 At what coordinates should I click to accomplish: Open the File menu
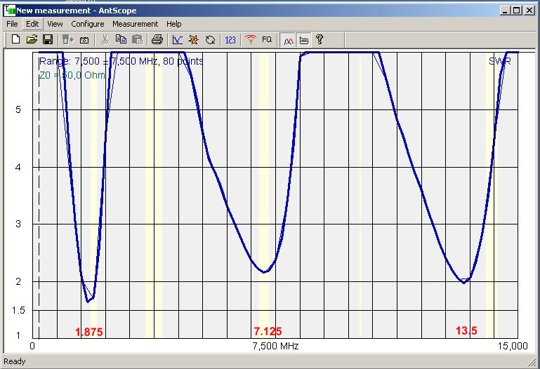pos(12,24)
